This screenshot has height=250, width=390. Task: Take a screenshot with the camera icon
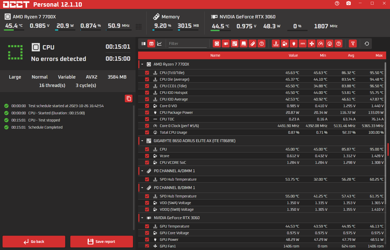tap(349, 3)
